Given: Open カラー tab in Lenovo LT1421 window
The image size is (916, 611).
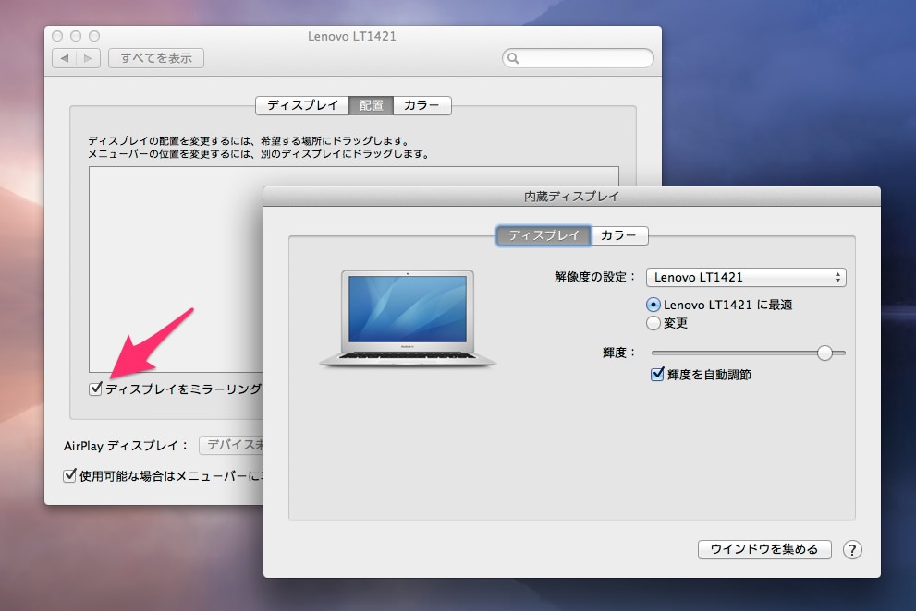Looking at the screenshot, I should pyautogui.click(x=421, y=105).
